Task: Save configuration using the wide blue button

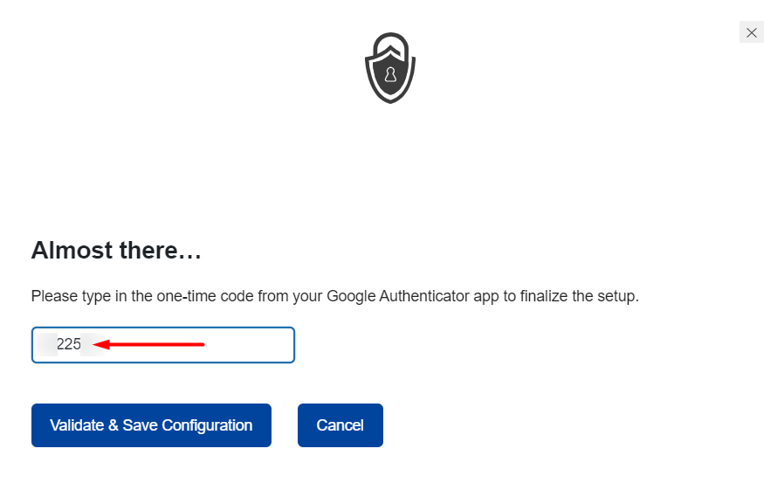Action: (151, 425)
